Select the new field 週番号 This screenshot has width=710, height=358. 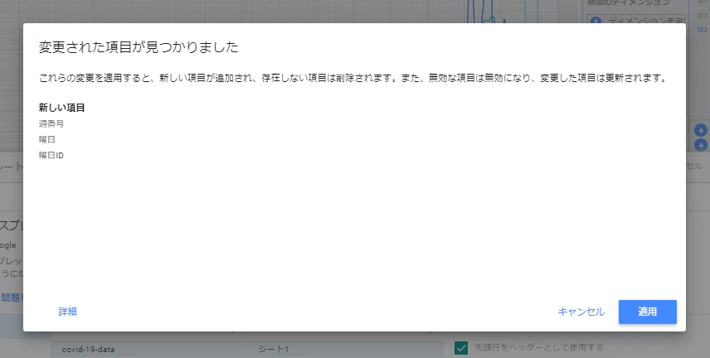click(x=51, y=123)
